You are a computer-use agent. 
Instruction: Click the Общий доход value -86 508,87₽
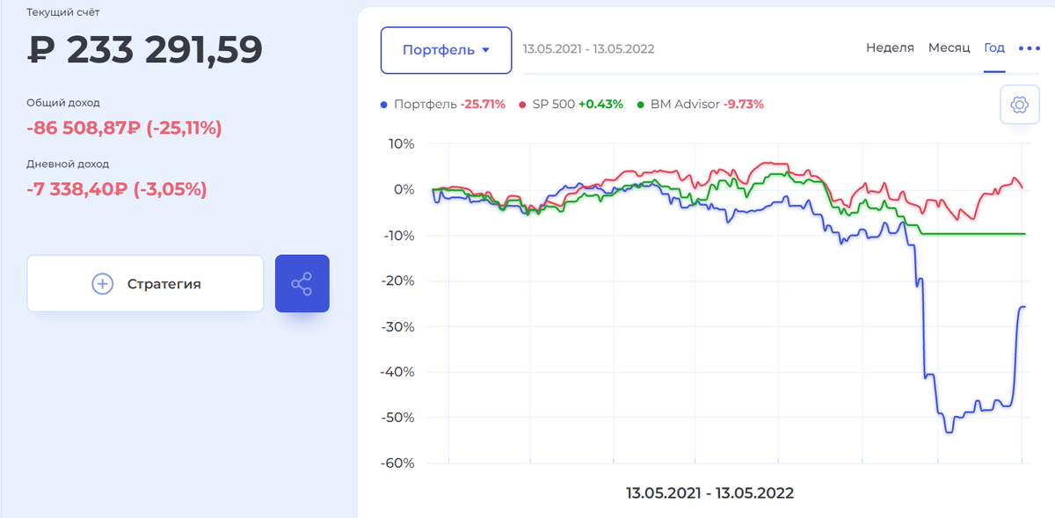(84, 128)
